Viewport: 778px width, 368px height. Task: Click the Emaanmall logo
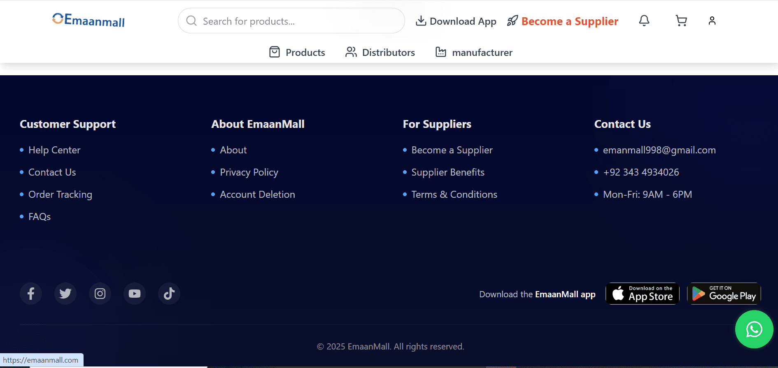(x=89, y=20)
